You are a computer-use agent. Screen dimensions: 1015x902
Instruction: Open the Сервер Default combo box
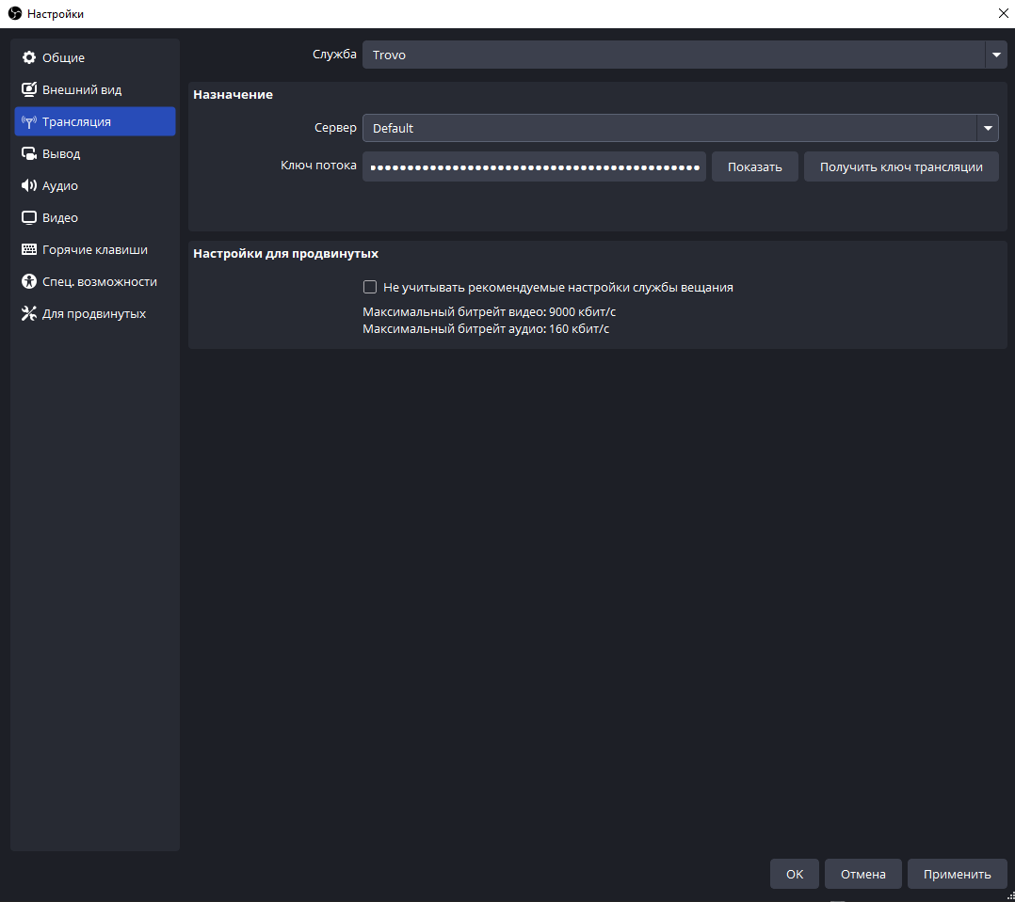click(669, 128)
